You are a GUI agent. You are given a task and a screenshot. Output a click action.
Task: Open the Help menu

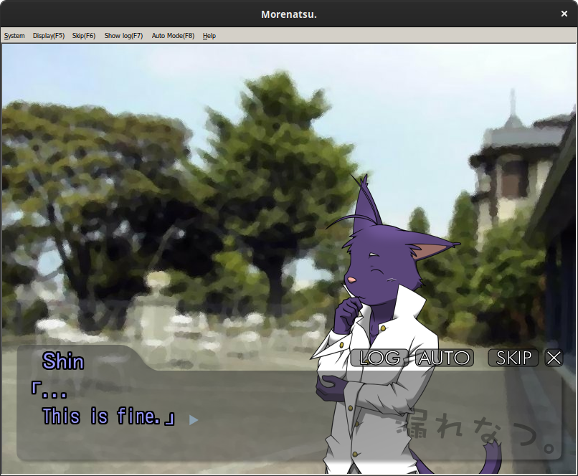coord(209,36)
